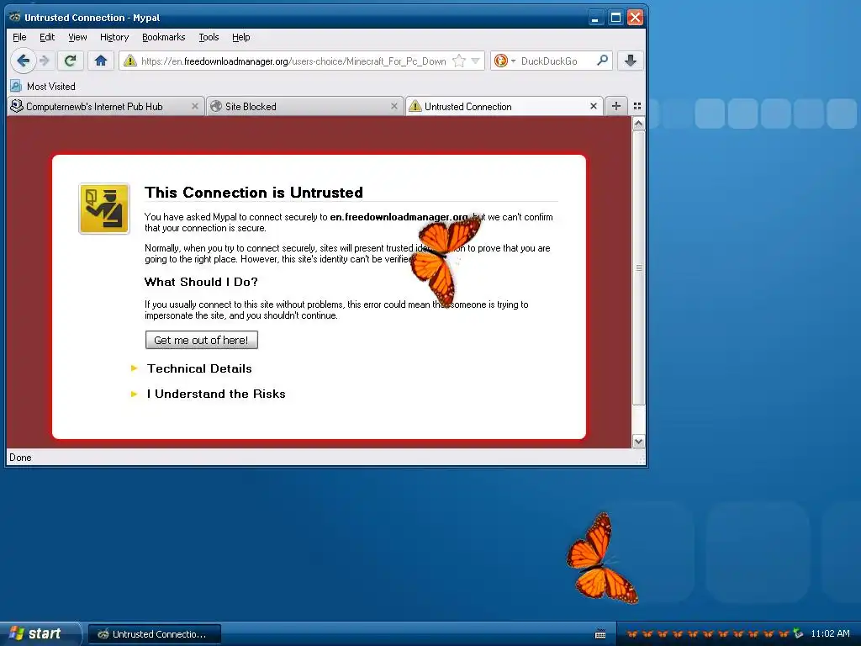
Task: Maximize the Mypal browser window
Action: [615, 18]
